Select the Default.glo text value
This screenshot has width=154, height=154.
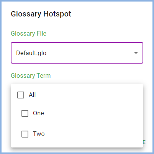pos(31,53)
